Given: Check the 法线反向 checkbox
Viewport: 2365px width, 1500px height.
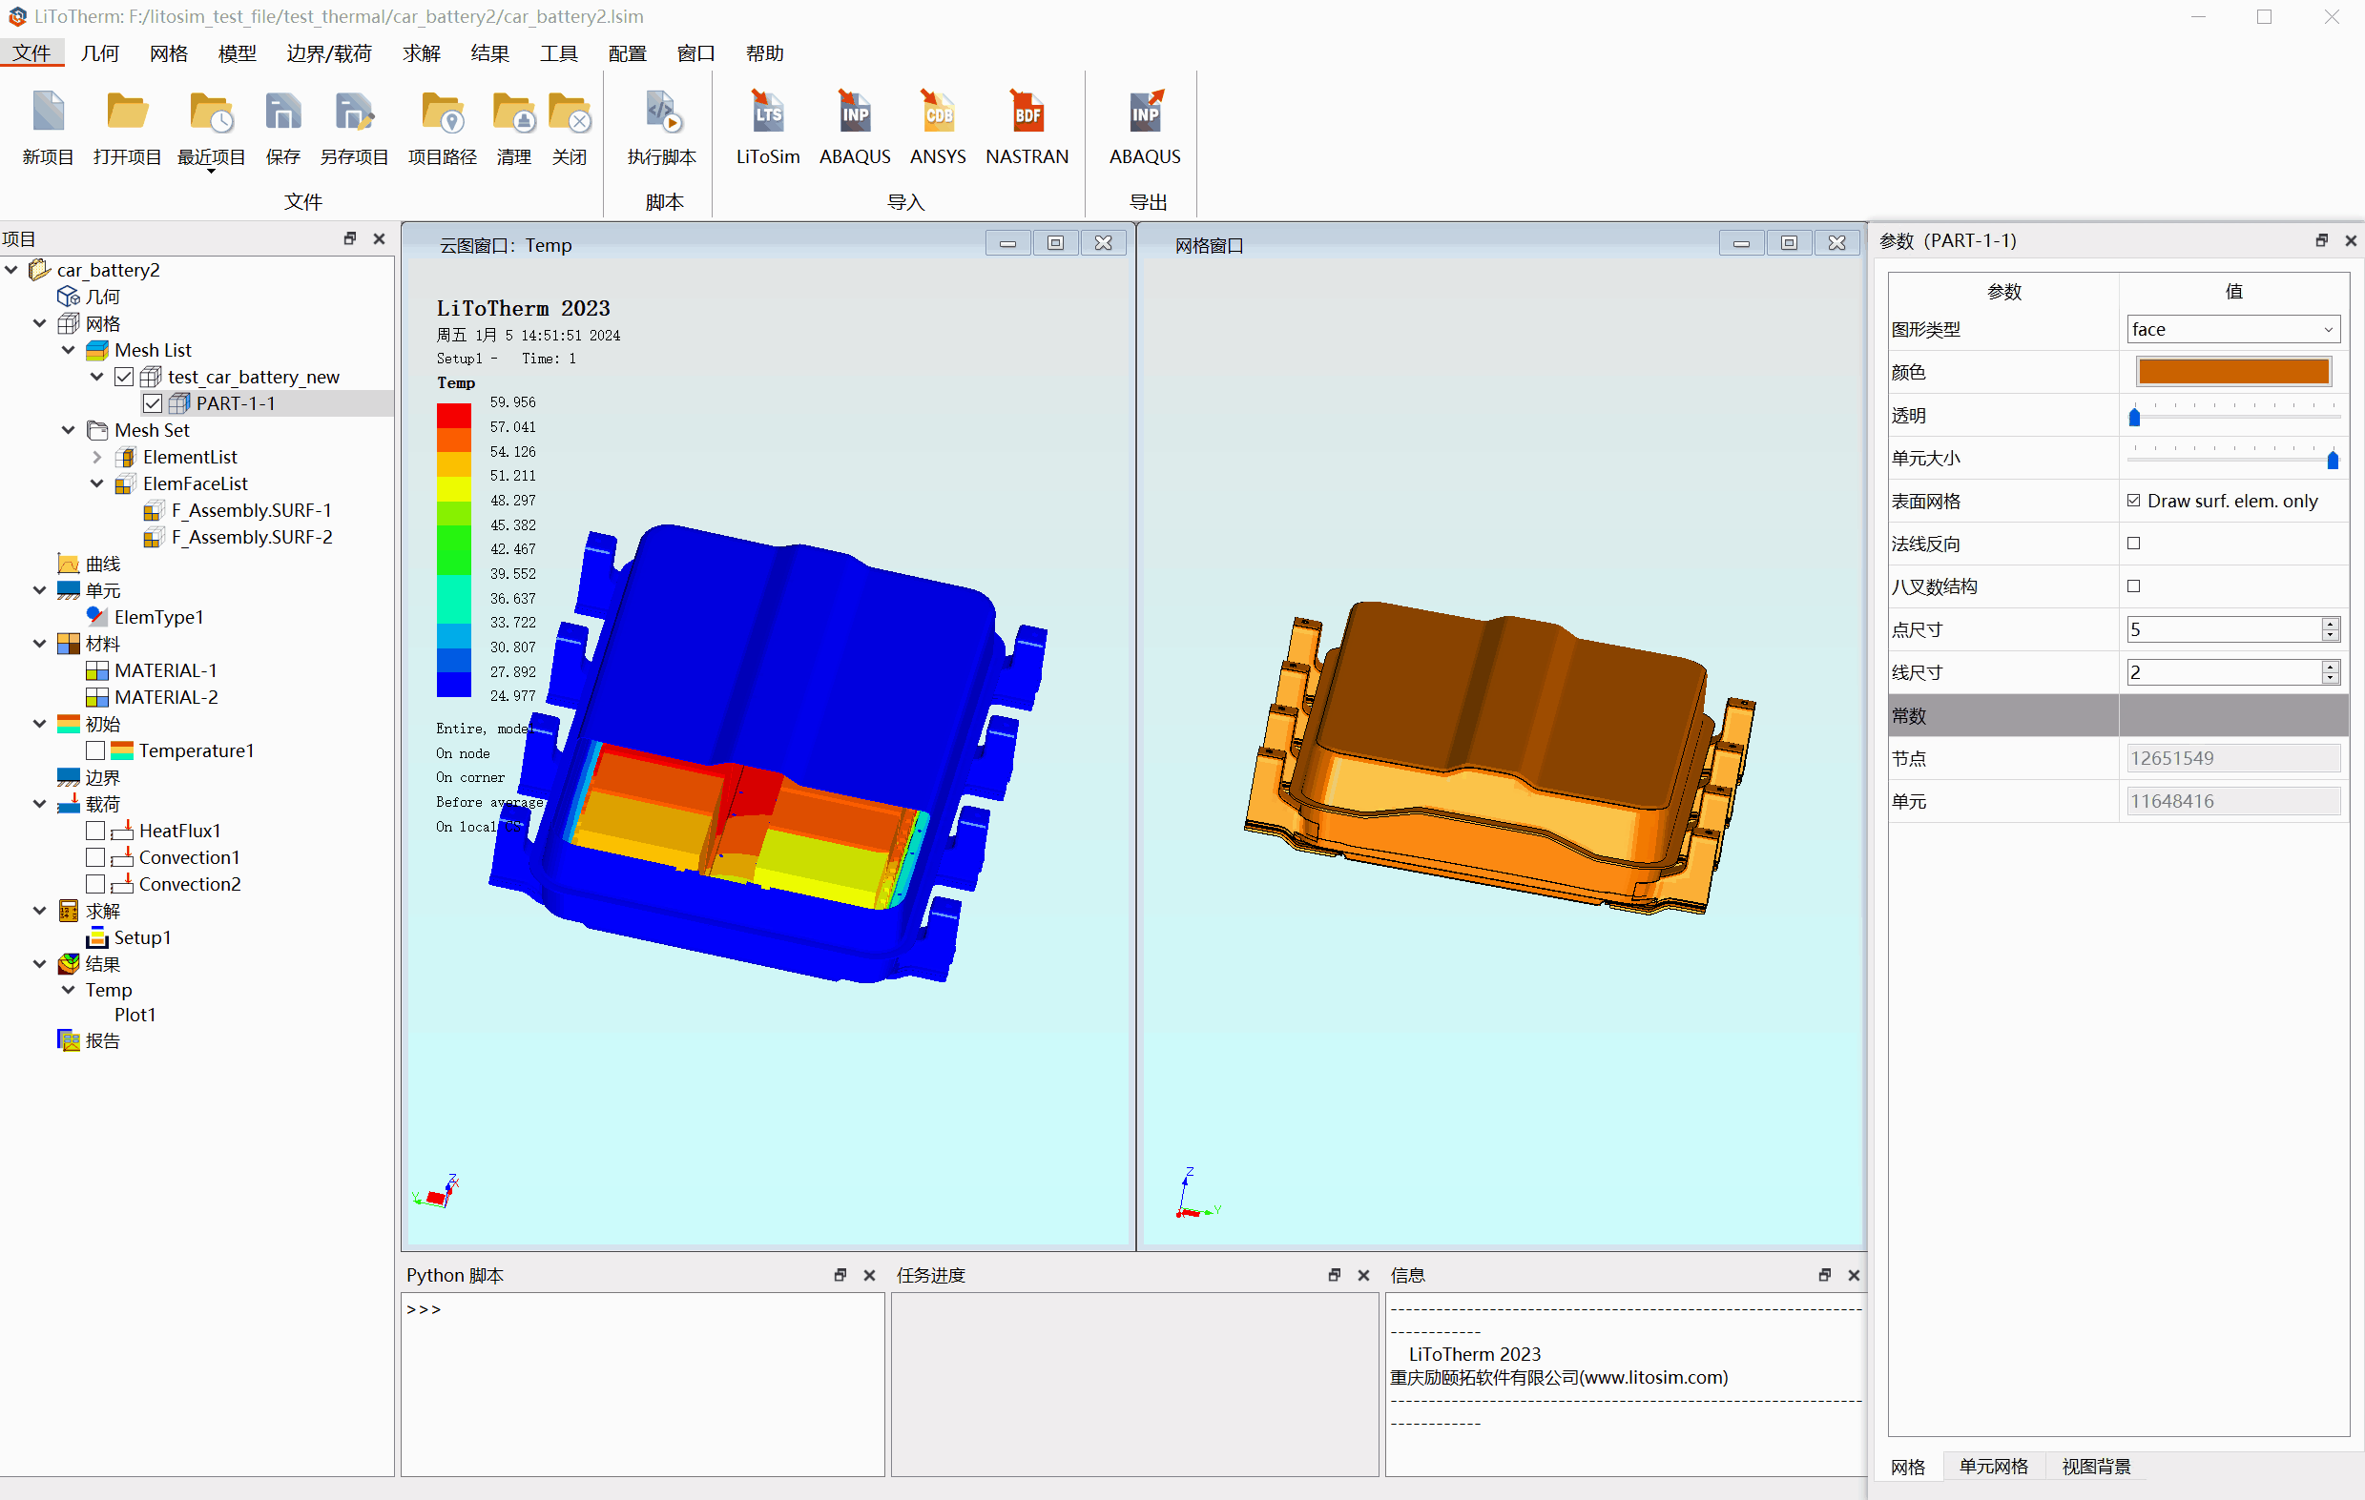Looking at the screenshot, I should (x=2134, y=543).
